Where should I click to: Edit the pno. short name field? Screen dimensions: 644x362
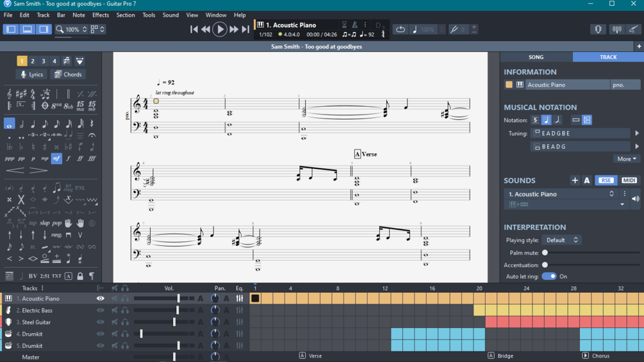(625, 85)
